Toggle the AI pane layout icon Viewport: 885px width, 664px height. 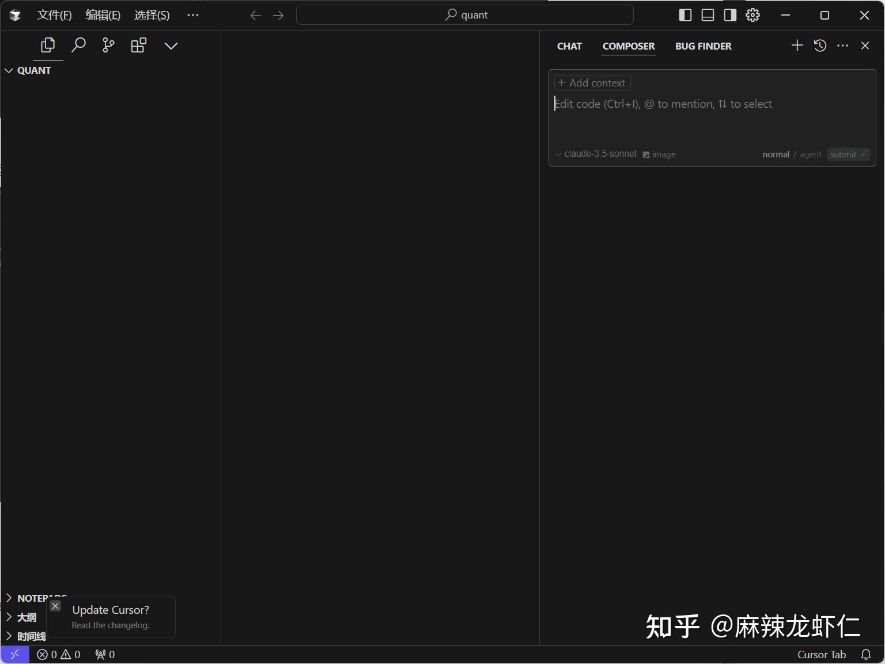730,15
